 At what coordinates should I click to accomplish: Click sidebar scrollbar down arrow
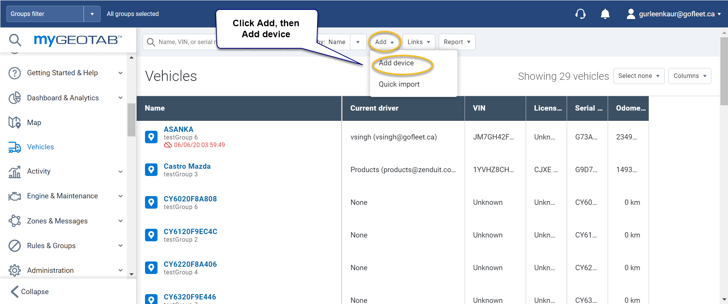131,274
